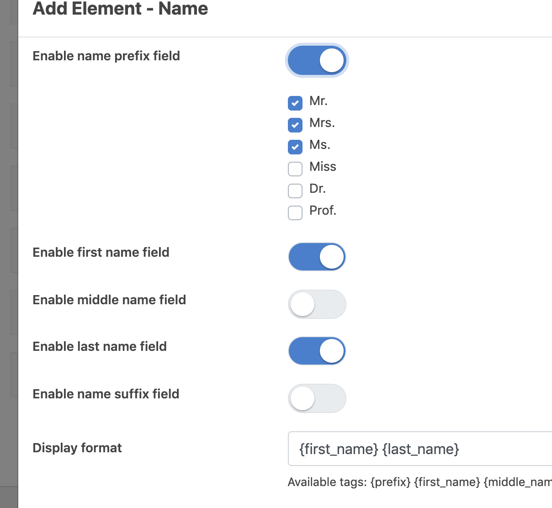Check the Dr. prefix checkbox
This screenshot has width=552, height=508.
pyautogui.click(x=295, y=191)
